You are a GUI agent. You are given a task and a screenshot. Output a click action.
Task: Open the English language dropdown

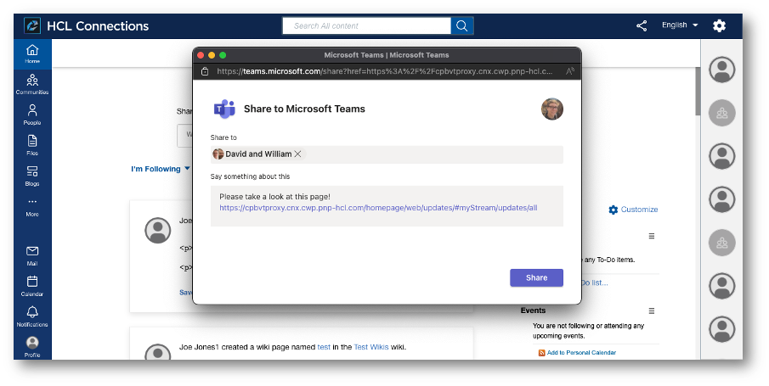(x=680, y=25)
